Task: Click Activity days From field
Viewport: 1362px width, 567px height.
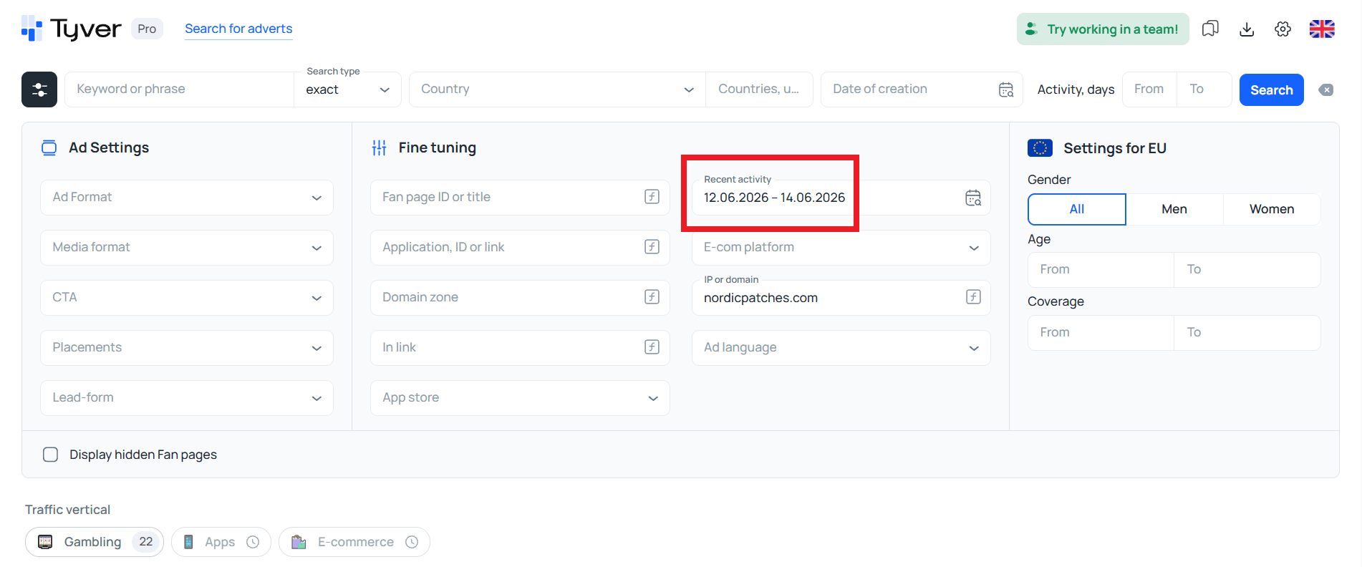Action: click(1149, 89)
